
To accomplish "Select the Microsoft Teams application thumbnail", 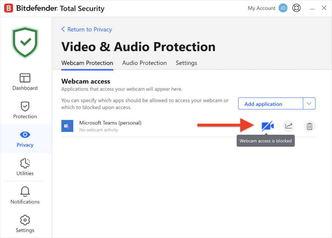I will coord(67,126).
